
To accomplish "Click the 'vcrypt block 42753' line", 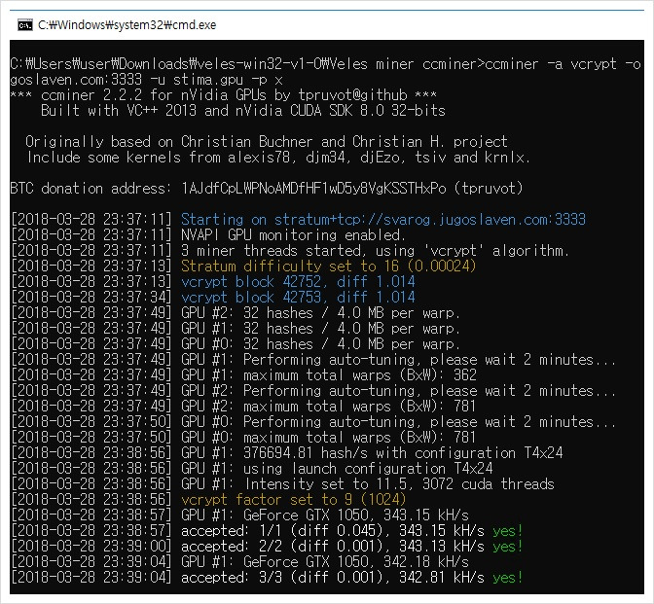I will pyautogui.click(x=213, y=298).
